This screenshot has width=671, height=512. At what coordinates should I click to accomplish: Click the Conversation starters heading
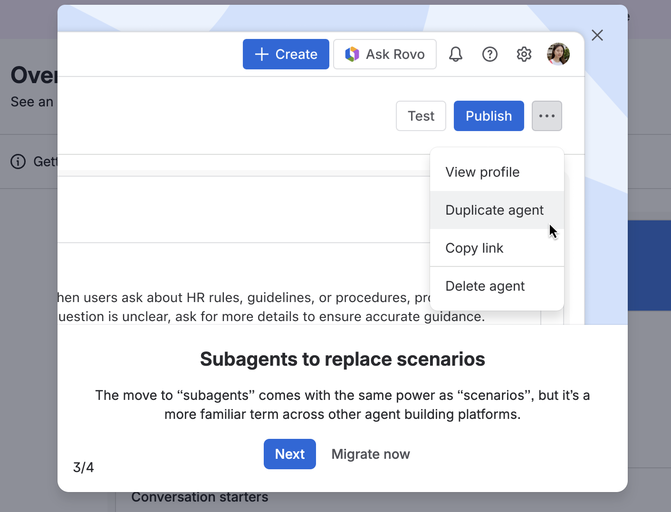pyautogui.click(x=200, y=497)
